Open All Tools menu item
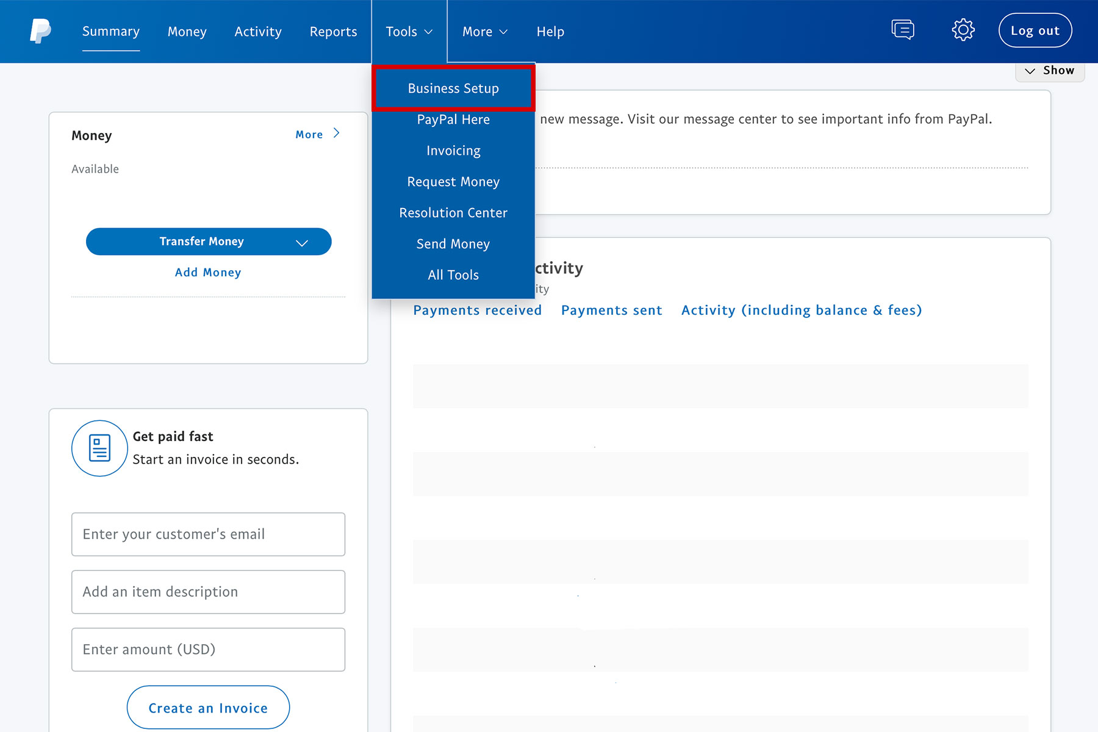Screen dimensions: 1098x732 coord(453,275)
